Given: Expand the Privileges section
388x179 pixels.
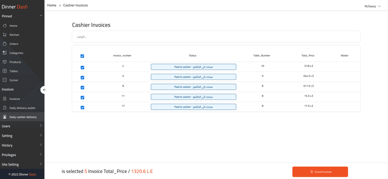Looking at the screenshot, I should pos(22,155).
